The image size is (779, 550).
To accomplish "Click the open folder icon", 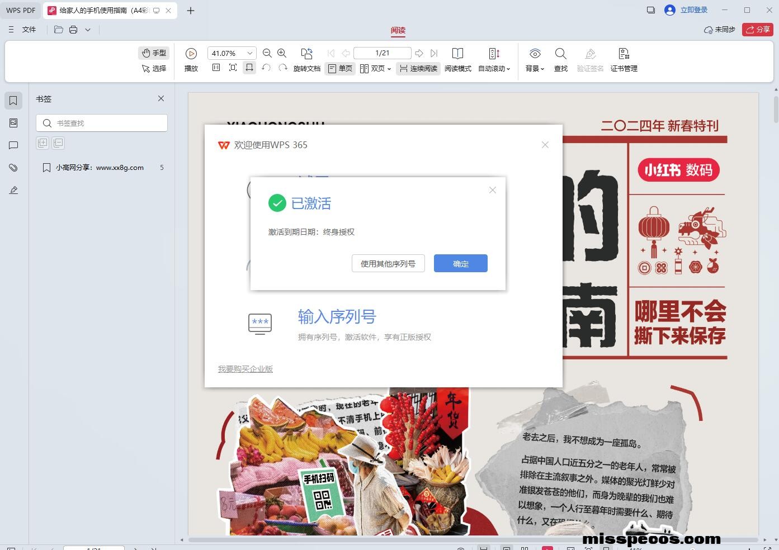I will point(59,30).
